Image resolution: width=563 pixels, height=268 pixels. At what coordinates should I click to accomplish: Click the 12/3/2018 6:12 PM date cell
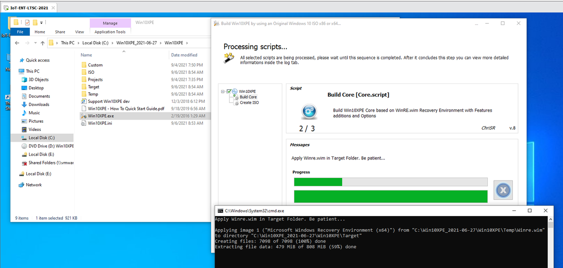[x=188, y=101]
